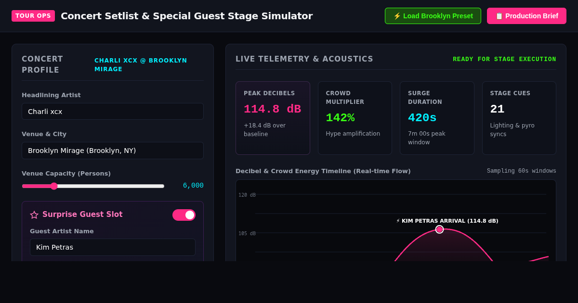
Task: Toggle the Surprise Guest Slot switch
Action: pos(184,215)
